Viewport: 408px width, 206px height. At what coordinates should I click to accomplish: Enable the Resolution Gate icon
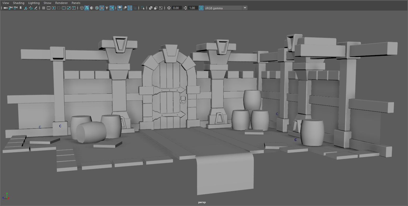[53, 8]
